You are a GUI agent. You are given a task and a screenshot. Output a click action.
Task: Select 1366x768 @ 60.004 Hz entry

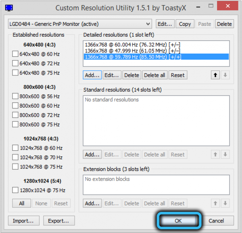(156, 45)
